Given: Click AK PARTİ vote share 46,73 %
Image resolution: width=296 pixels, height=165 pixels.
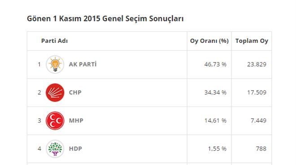Looking at the screenshot, I should tap(215, 64).
